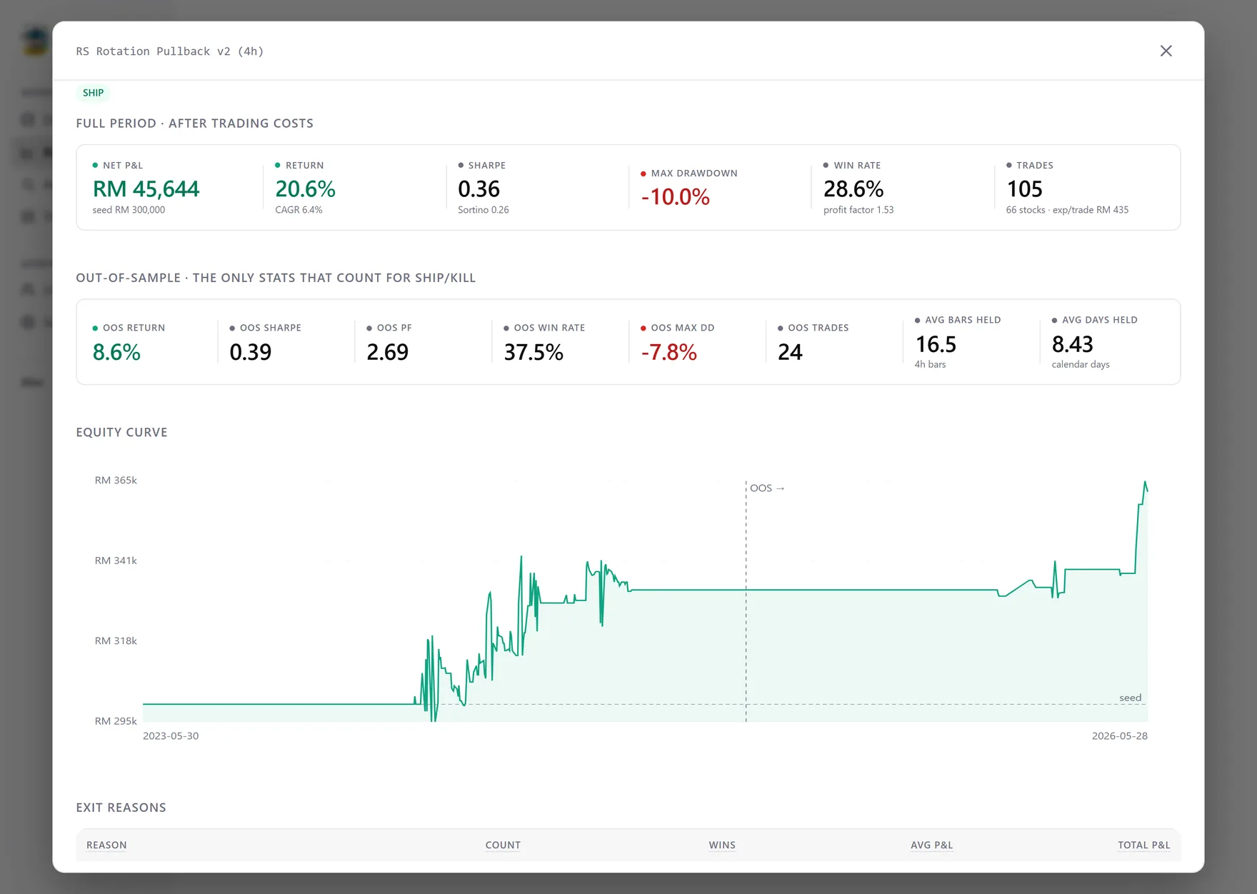Click the SHIP status badge
The image size is (1257, 894).
(x=93, y=93)
